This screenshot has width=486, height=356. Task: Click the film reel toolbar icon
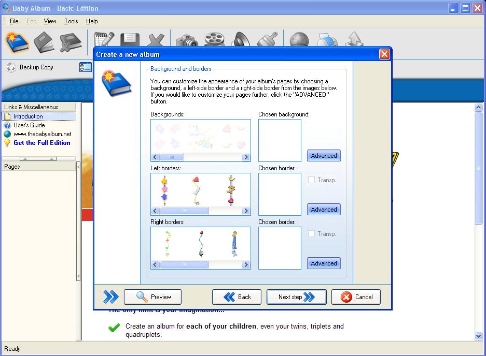(x=215, y=39)
